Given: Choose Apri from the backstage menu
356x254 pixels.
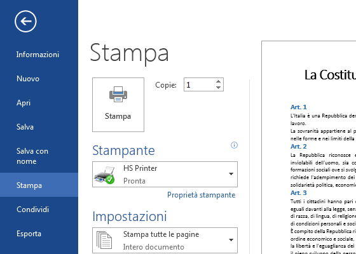Looking at the screenshot, I should pos(24,103).
